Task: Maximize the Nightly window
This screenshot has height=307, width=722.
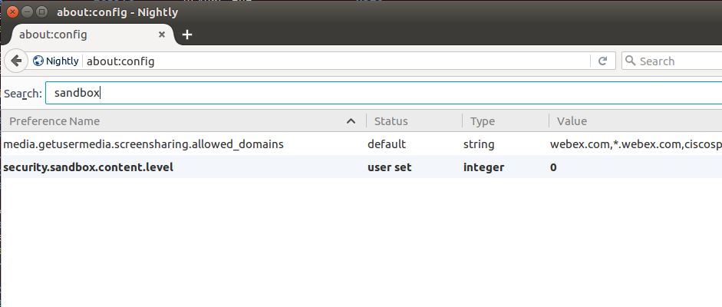Action: coord(42,12)
